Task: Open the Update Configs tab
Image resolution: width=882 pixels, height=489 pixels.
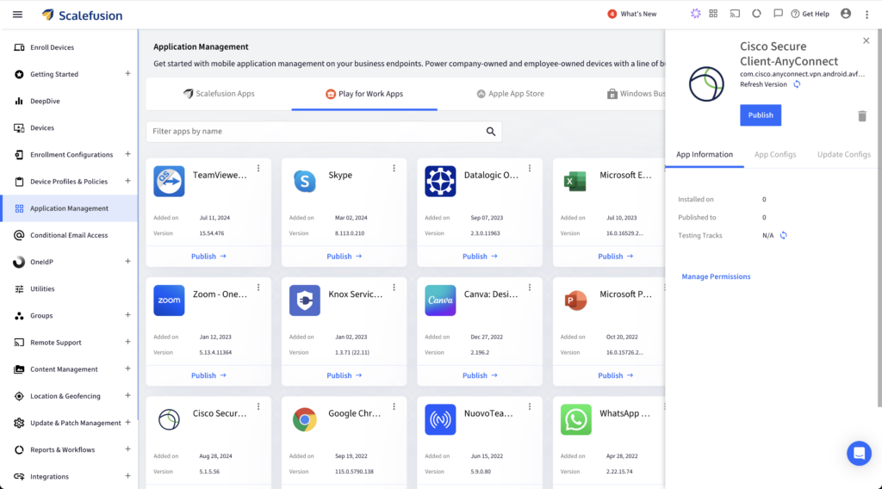Action: pyautogui.click(x=844, y=155)
